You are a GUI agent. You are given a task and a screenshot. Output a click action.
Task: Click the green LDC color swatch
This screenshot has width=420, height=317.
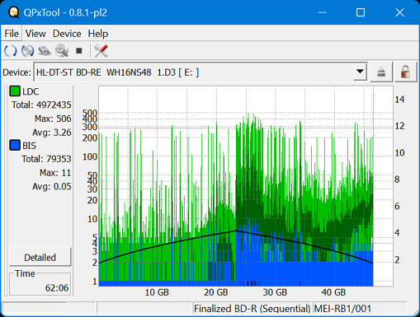click(15, 91)
